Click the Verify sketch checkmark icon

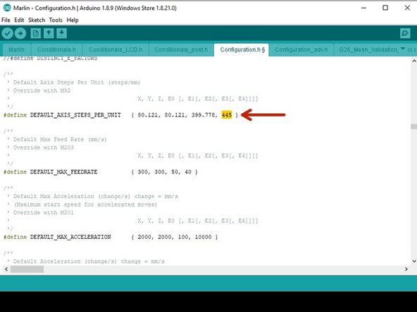[x=8, y=34]
